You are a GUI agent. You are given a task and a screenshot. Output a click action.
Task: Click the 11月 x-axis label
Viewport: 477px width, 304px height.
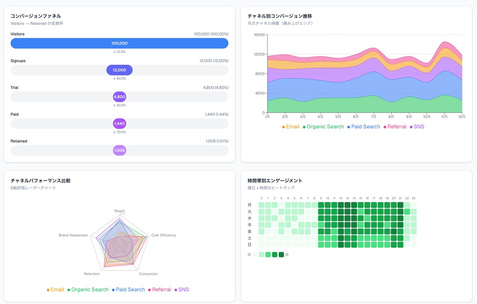pos(445,116)
